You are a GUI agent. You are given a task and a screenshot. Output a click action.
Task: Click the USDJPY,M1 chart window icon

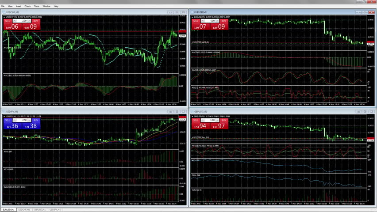coord(4,112)
